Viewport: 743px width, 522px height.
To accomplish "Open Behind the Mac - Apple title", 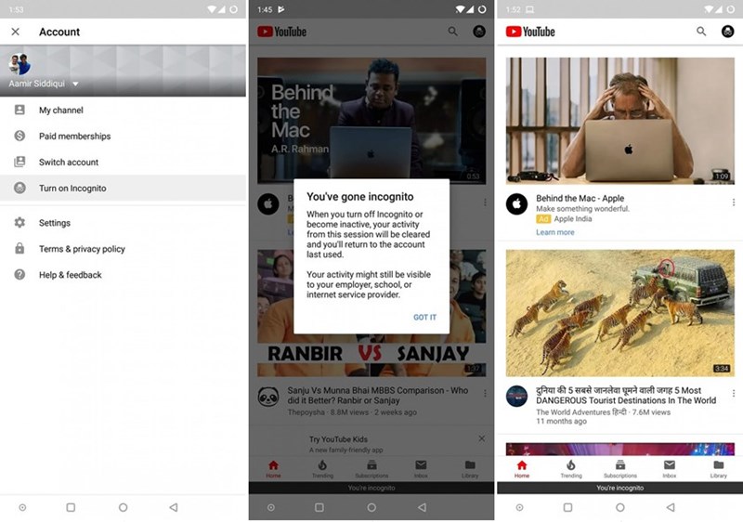I will [x=580, y=198].
